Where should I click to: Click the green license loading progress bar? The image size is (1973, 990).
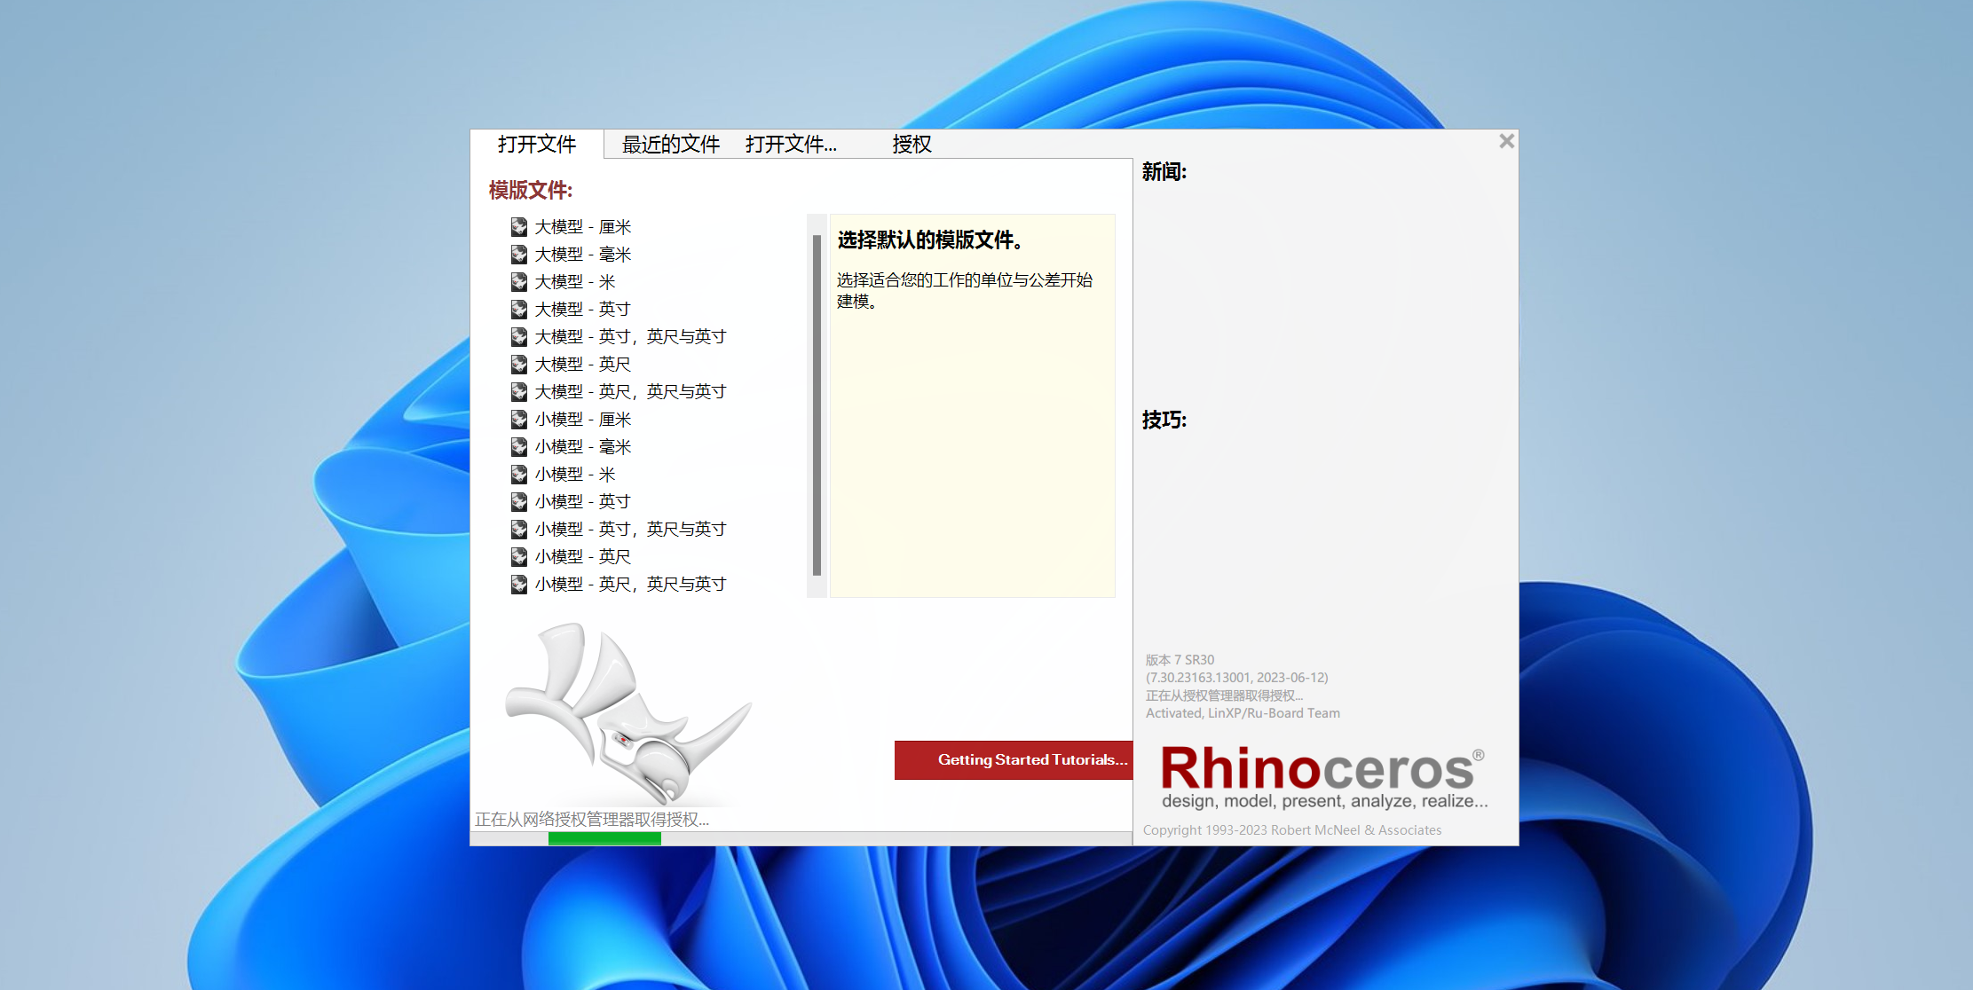click(604, 838)
